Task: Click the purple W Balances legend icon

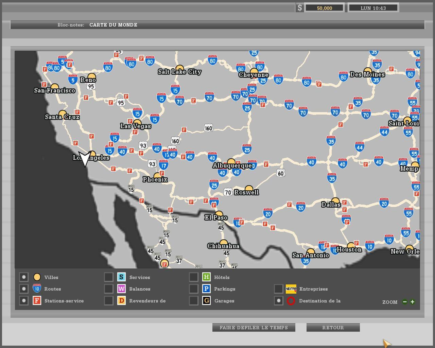Action: [x=121, y=289]
